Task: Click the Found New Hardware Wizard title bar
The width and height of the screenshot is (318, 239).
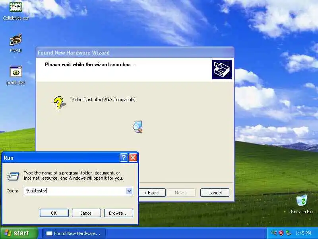Action: point(135,53)
